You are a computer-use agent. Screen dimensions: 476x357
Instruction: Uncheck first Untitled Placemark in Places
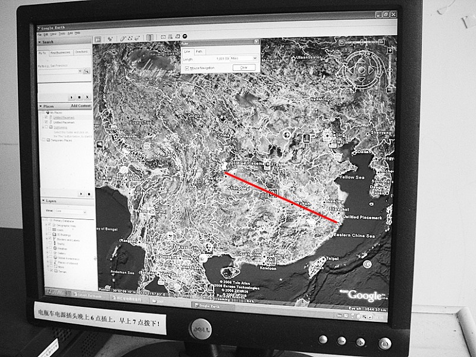coord(46,117)
